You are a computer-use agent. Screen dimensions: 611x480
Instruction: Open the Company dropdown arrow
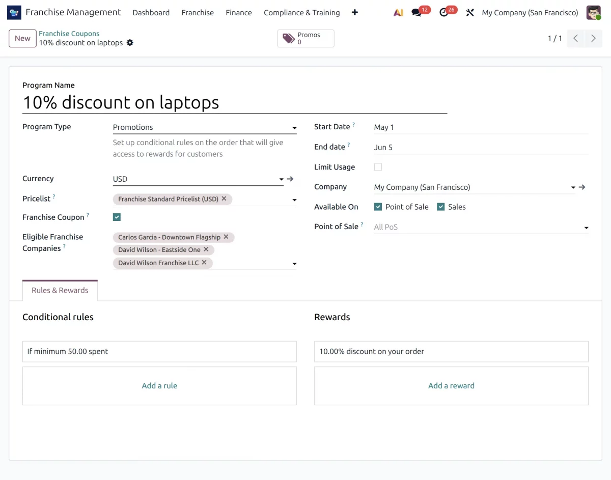573,187
